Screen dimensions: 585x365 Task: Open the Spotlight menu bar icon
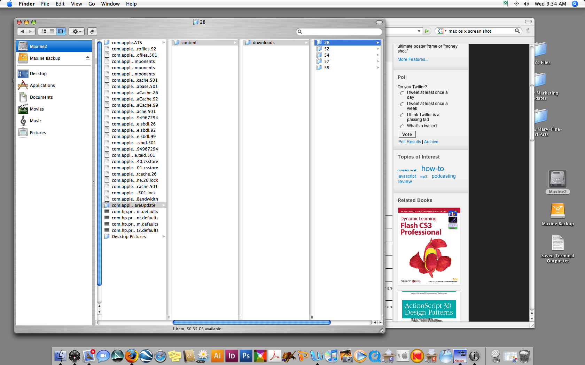click(575, 4)
